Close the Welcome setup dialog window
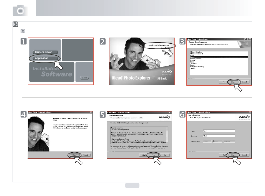Viewport: 265px width, 196px height. click(91, 112)
